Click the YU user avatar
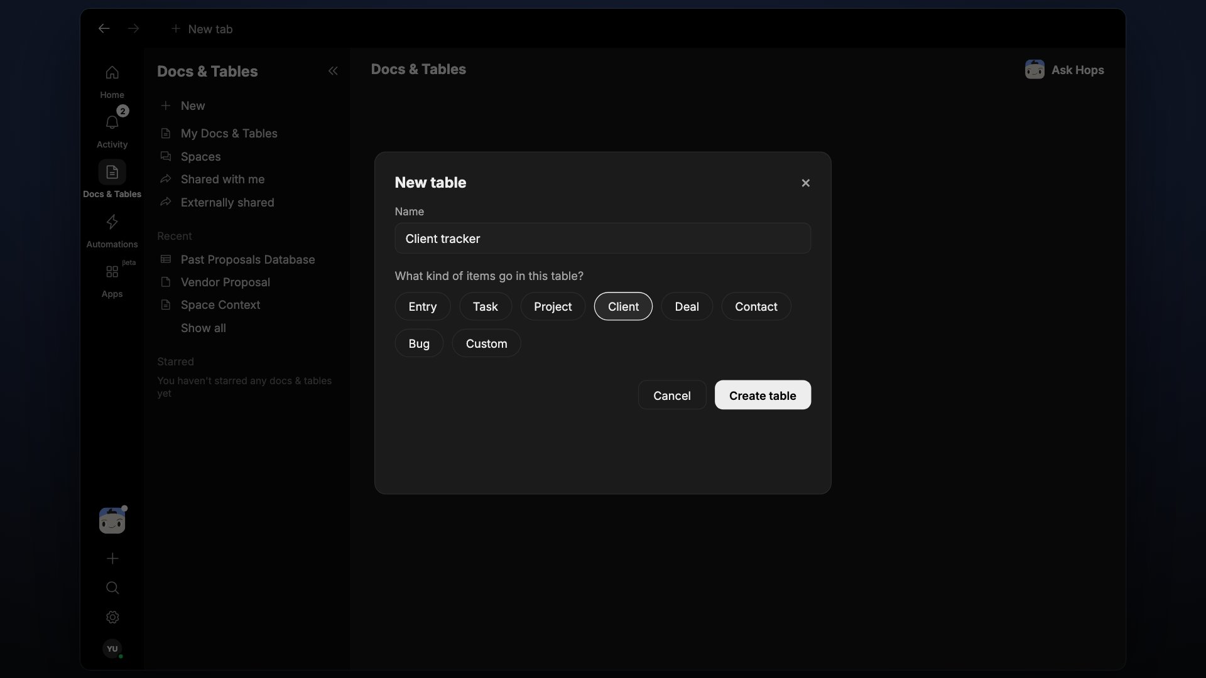This screenshot has height=678, width=1206. point(112,648)
